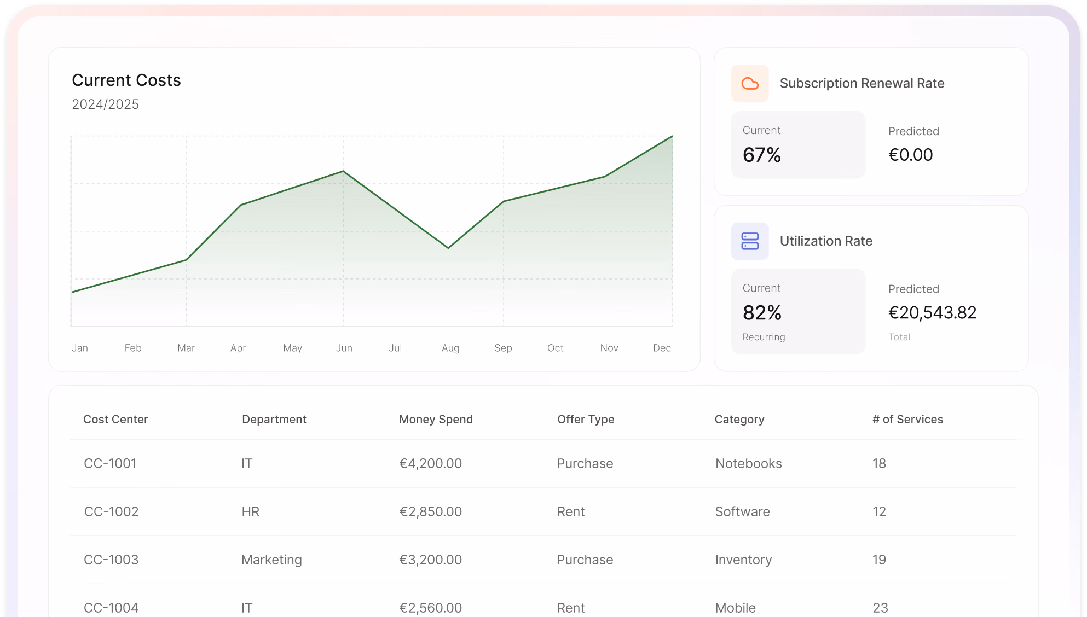This screenshot has height=617, width=1087.
Task: Click the Current Costs chart title
Action: (x=126, y=80)
